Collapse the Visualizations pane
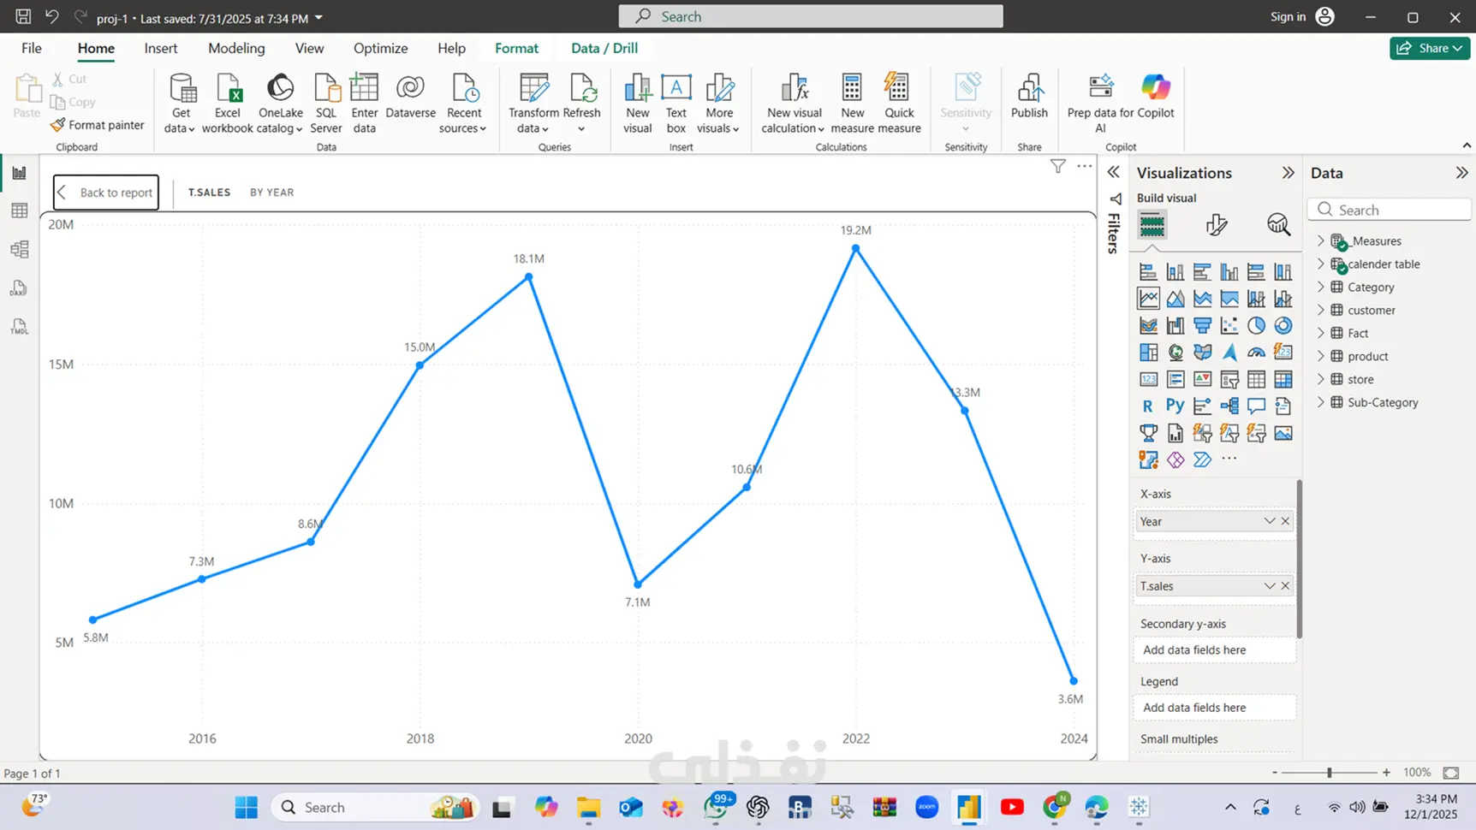 [x=1288, y=173]
